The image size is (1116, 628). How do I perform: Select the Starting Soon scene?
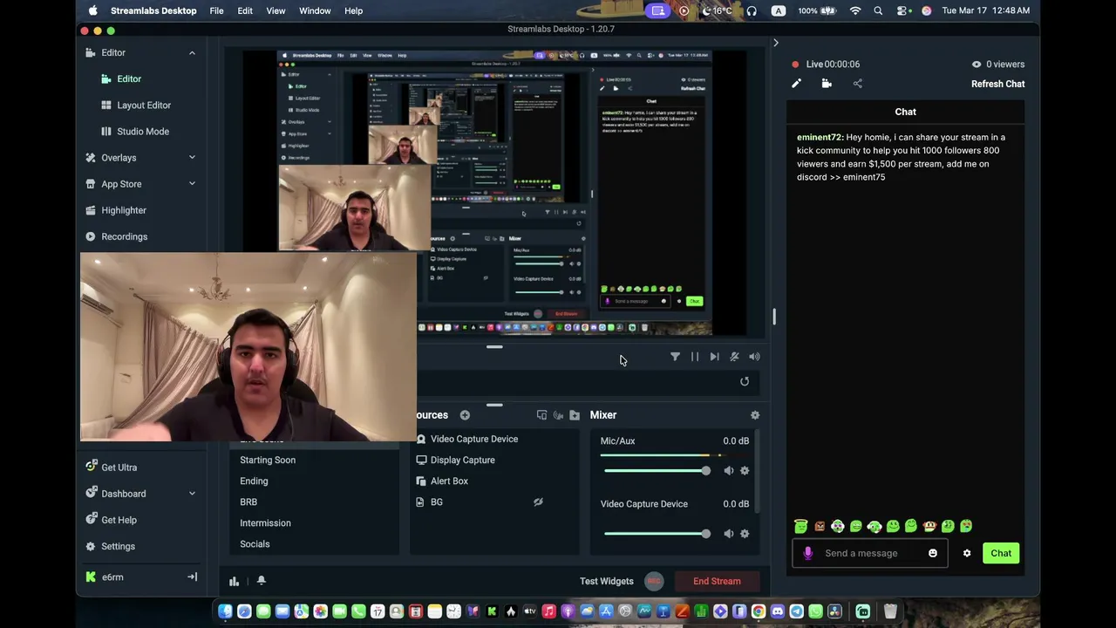(268, 460)
